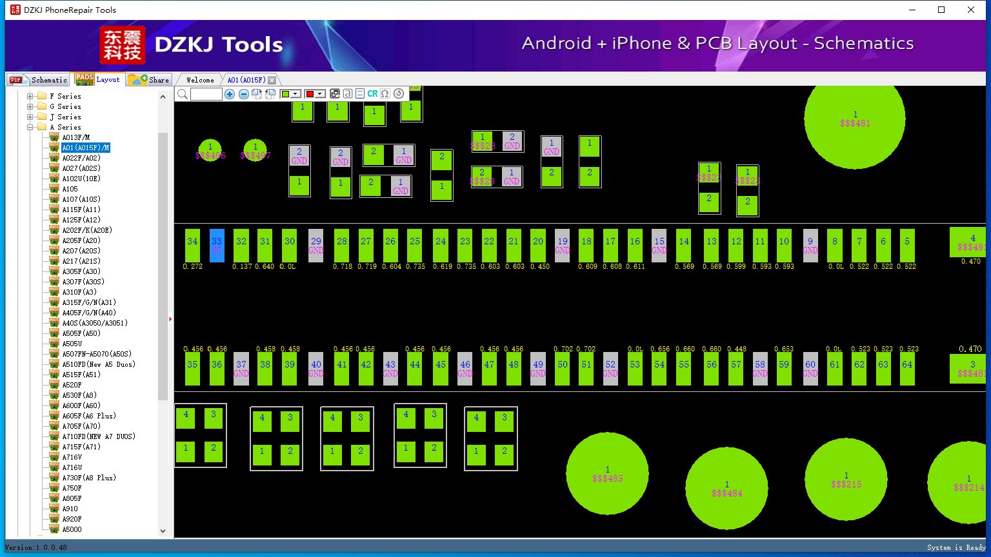Image resolution: width=991 pixels, height=557 pixels.
Task: Click the search text field in toolbar
Action: pos(206,94)
